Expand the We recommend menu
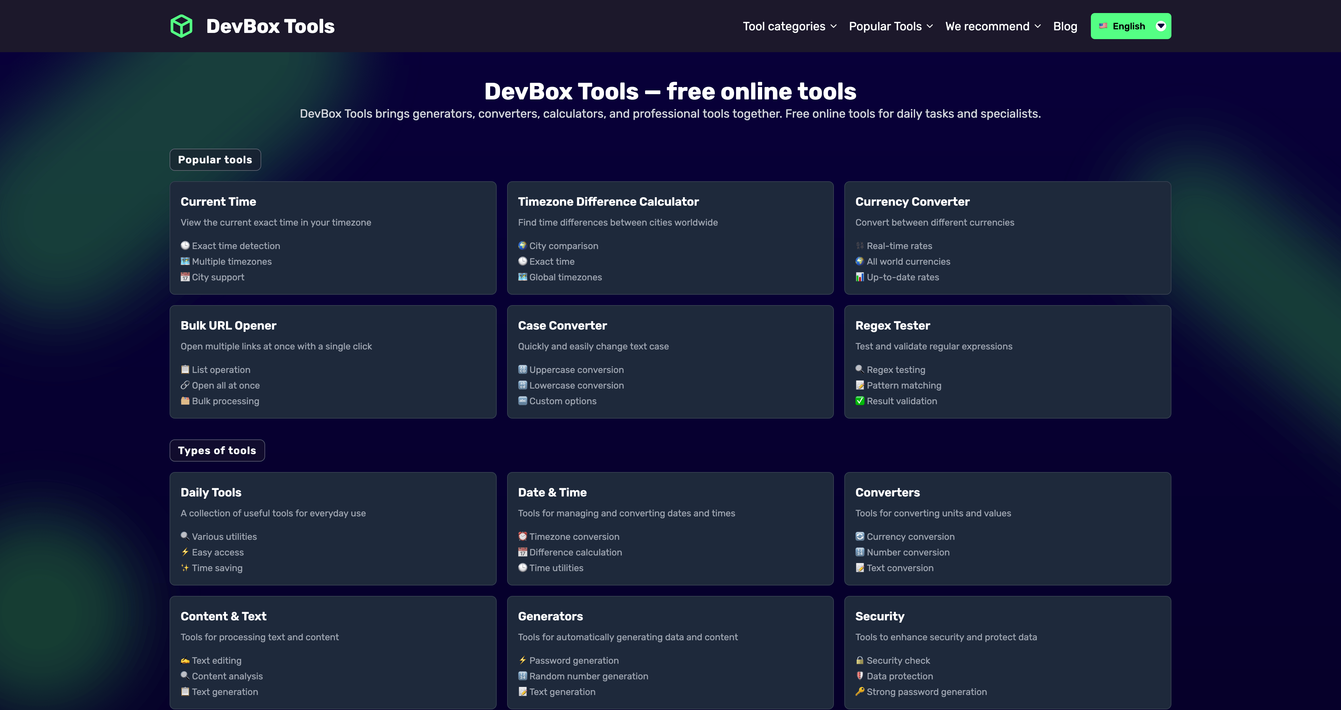Screen dimensions: 1341x710 [x=993, y=26]
